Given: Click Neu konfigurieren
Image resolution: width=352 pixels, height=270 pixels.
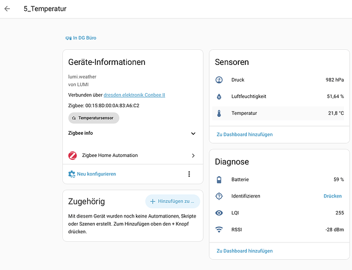Looking at the screenshot, I should click(x=92, y=174).
